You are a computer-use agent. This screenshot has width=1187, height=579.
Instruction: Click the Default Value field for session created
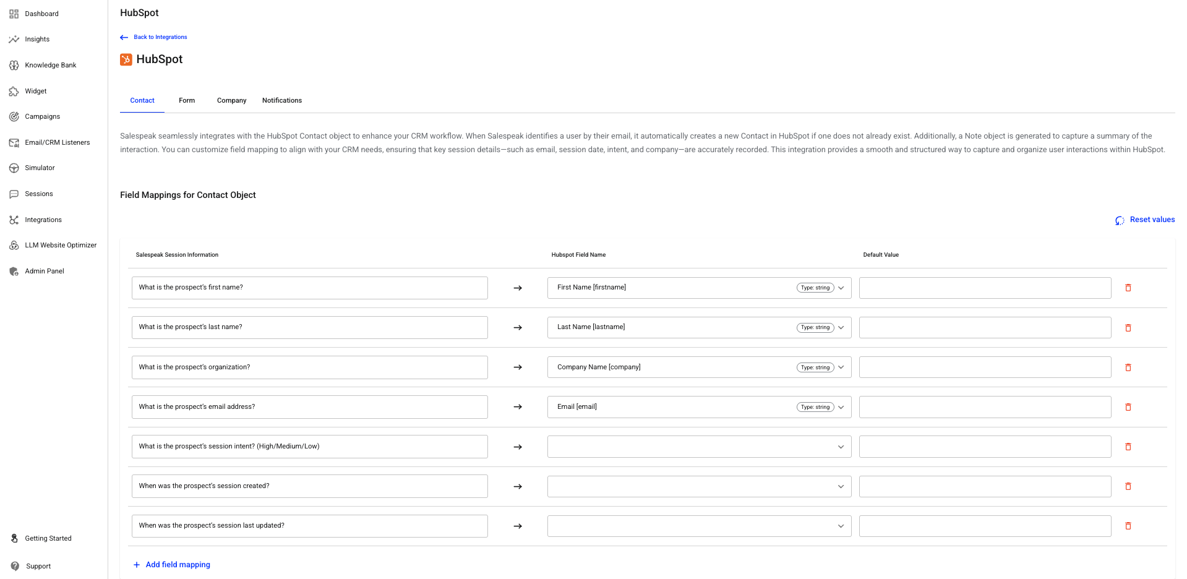[985, 486]
